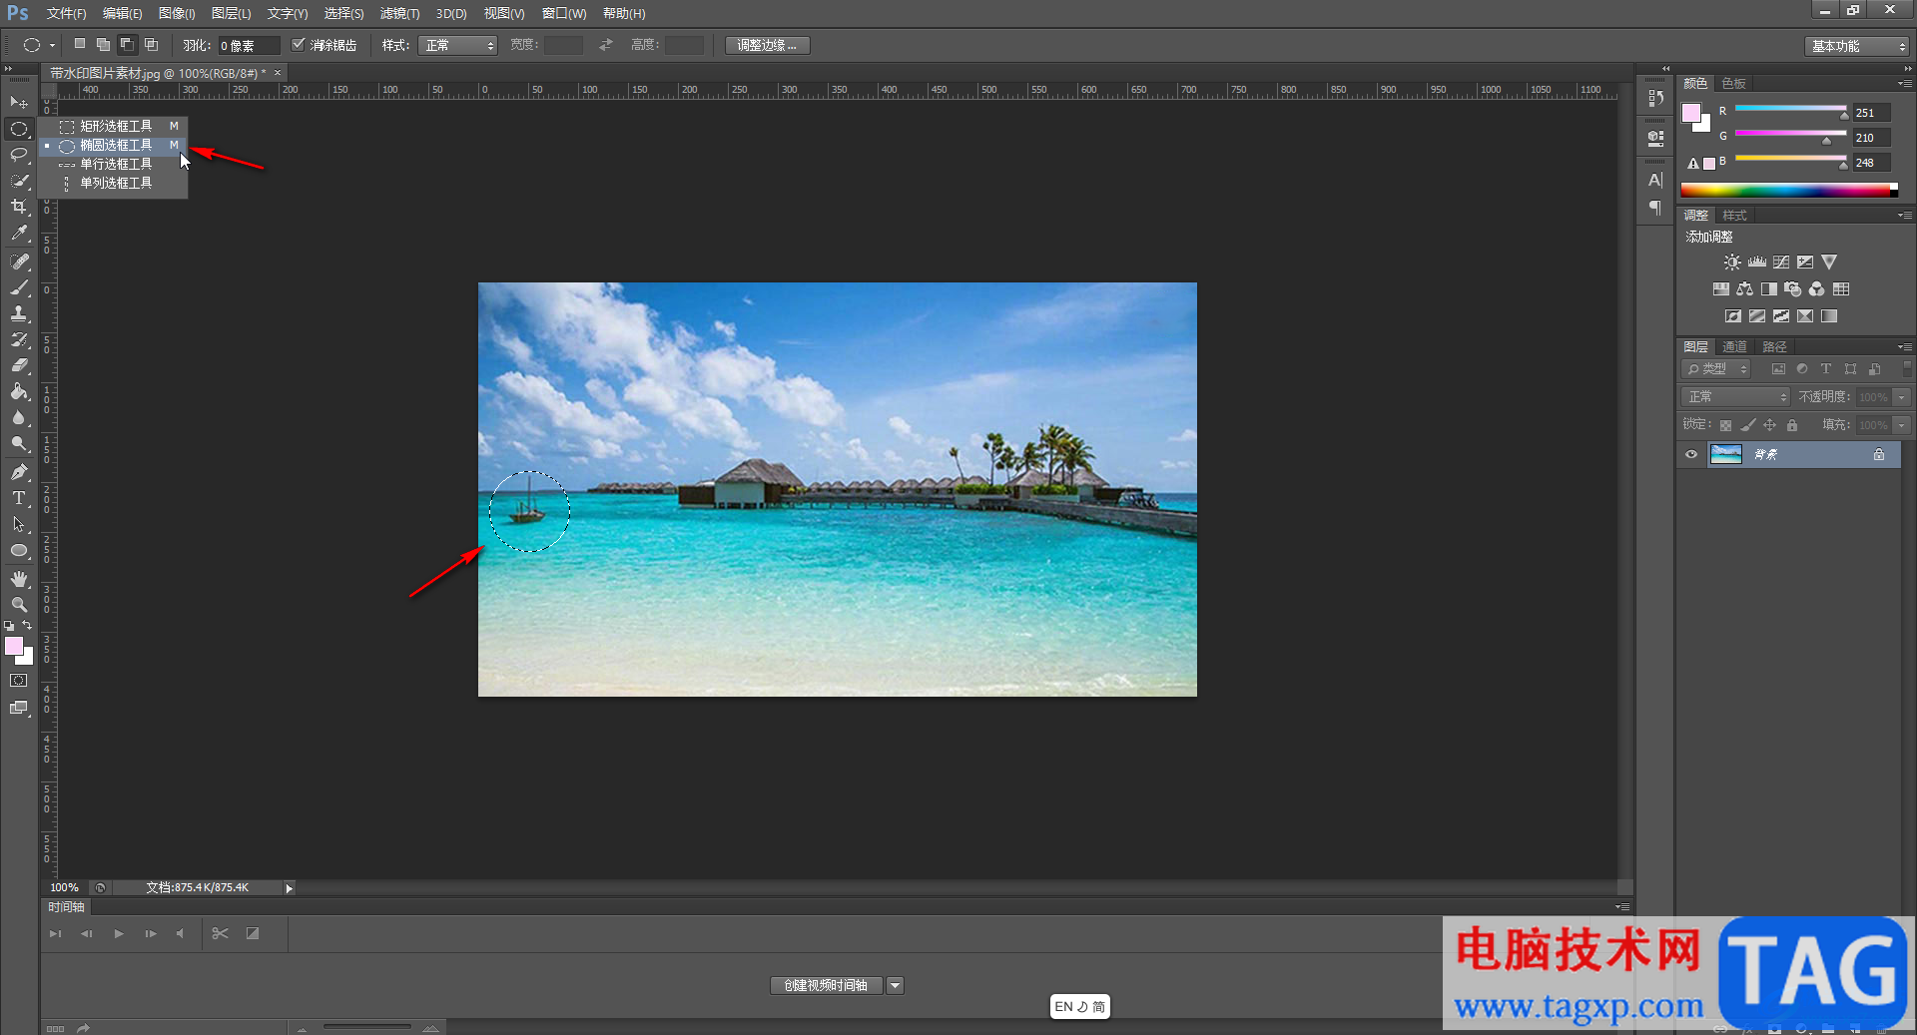Switch to the 通道 channels tab
This screenshot has height=1035, width=1917.
tap(1734, 347)
